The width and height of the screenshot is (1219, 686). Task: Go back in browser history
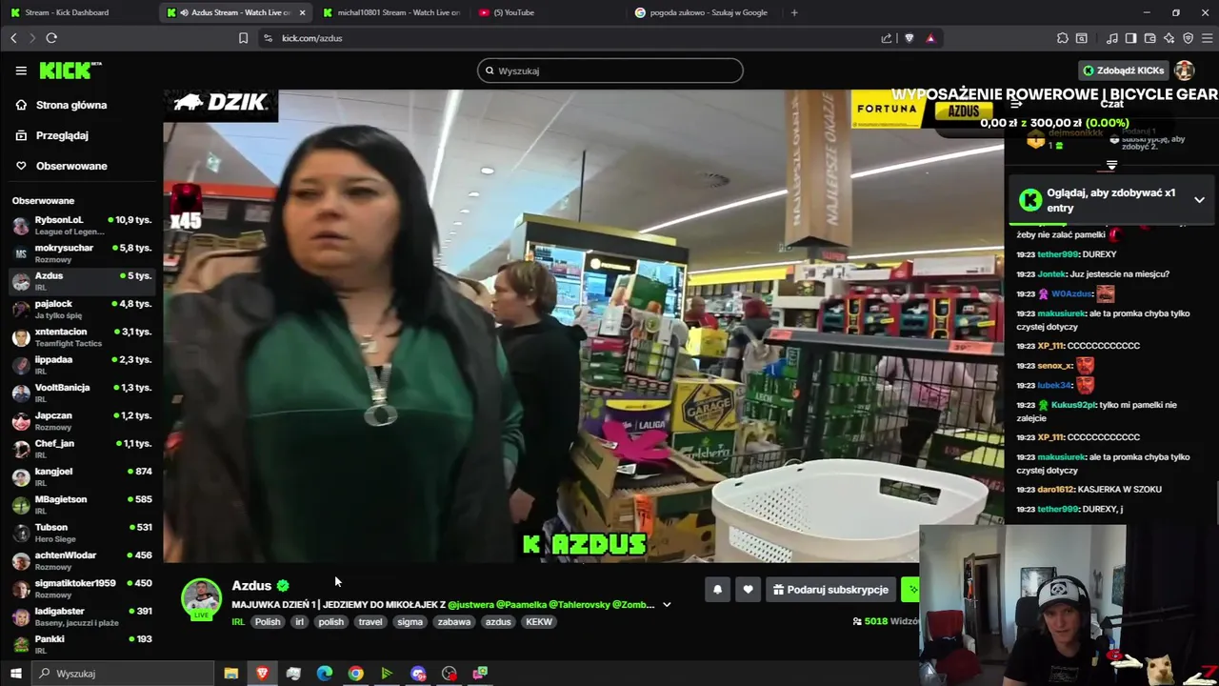pyautogui.click(x=13, y=38)
